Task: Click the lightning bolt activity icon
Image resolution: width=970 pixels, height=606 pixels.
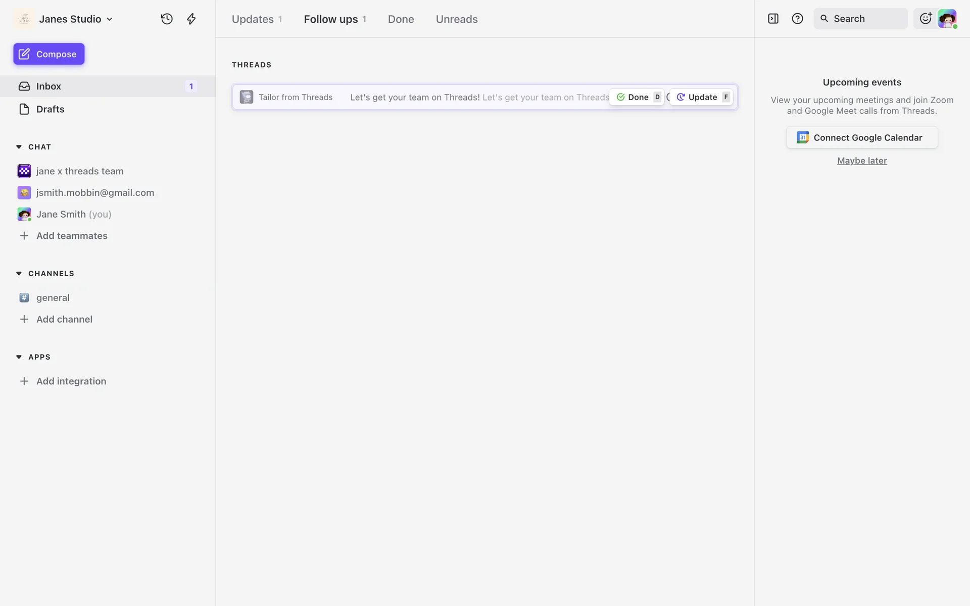Action: (x=191, y=19)
